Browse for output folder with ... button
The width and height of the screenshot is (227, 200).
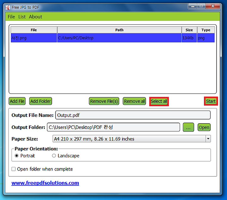[188, 127]
